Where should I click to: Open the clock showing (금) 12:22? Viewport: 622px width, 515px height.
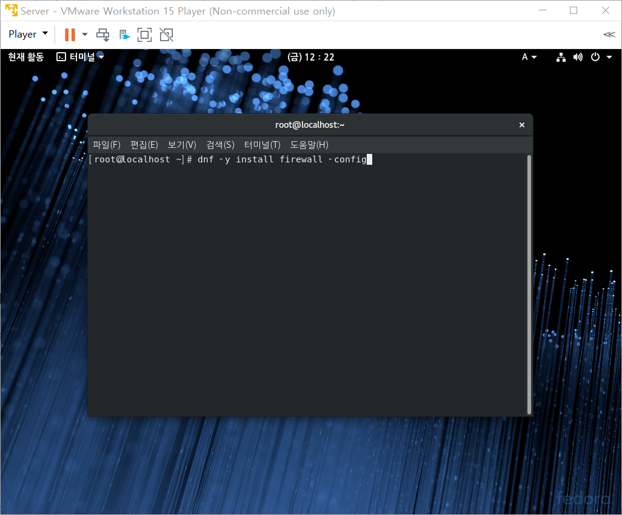coord(310,57)
